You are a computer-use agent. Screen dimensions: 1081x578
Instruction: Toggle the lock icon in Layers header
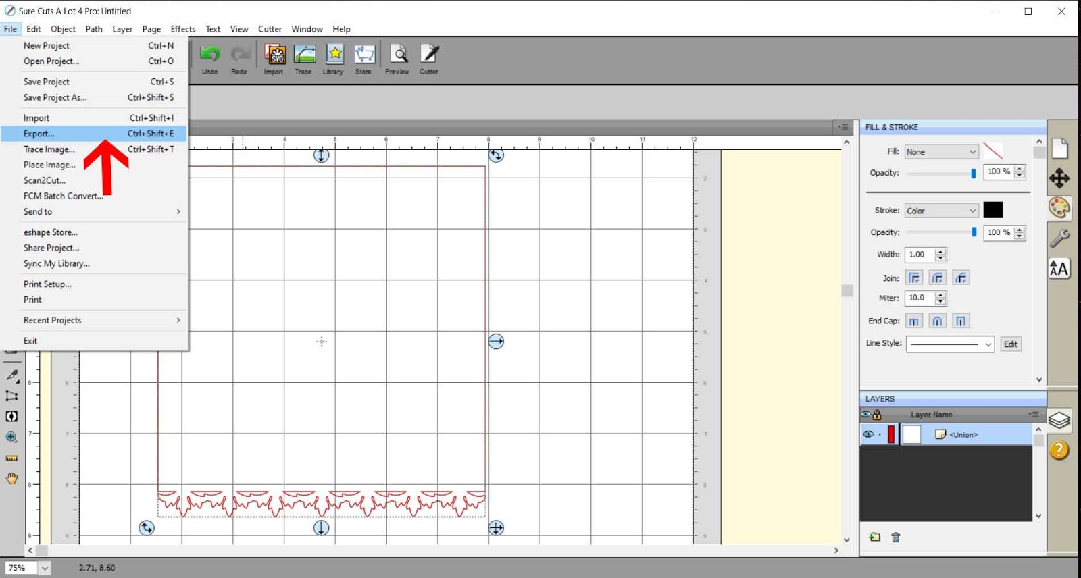tap(877, 415)
